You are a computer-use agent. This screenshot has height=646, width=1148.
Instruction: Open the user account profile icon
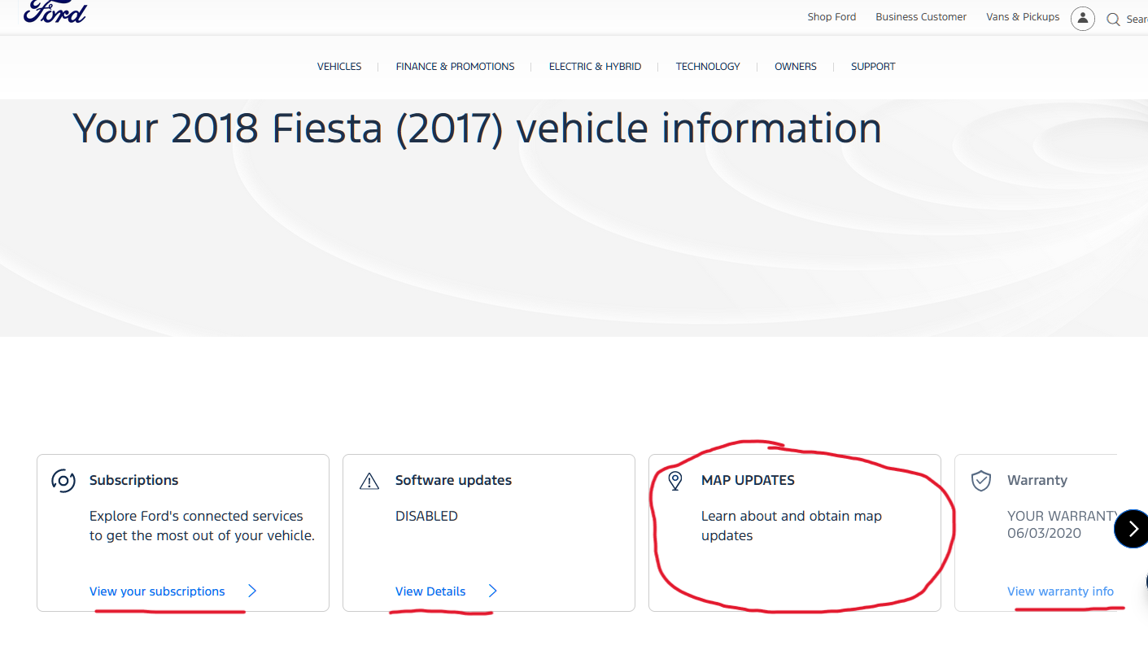[x=1082, y=18]
